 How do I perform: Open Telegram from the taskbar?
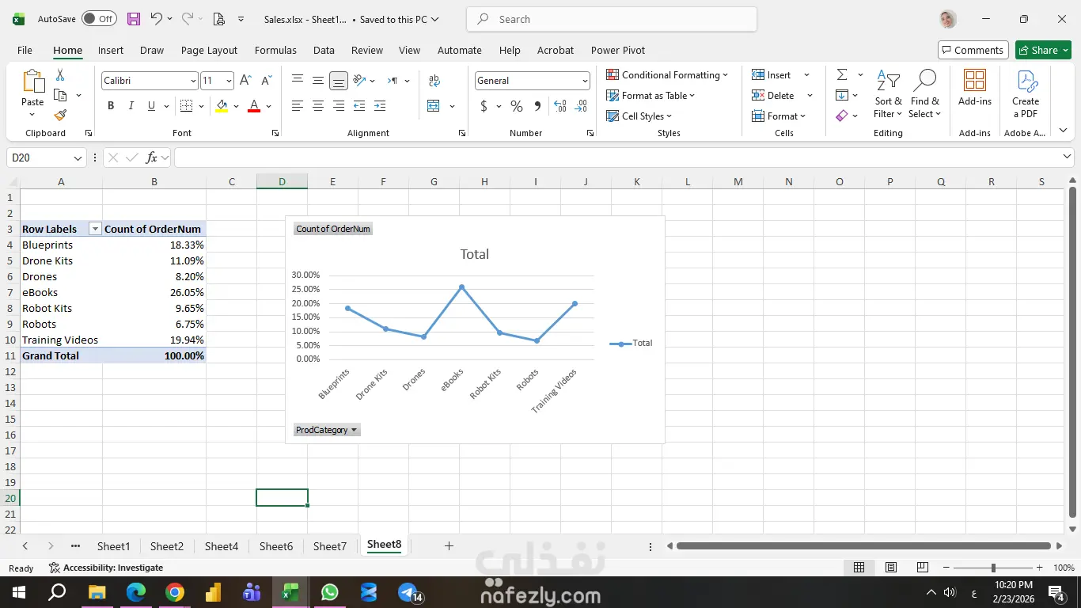click(x=408, y=592)
